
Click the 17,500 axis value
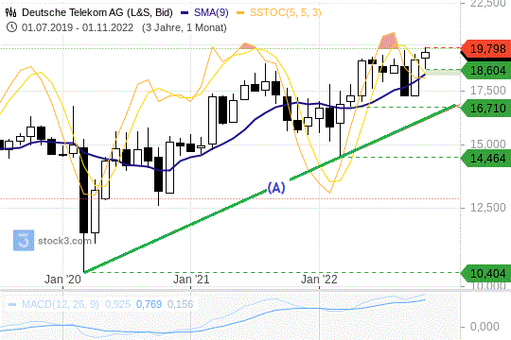tap(488, 91)
